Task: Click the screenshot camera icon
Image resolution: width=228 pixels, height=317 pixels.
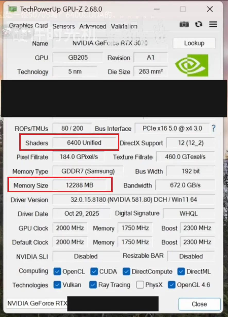Action: pyautogui.click(x=184, y=24)
